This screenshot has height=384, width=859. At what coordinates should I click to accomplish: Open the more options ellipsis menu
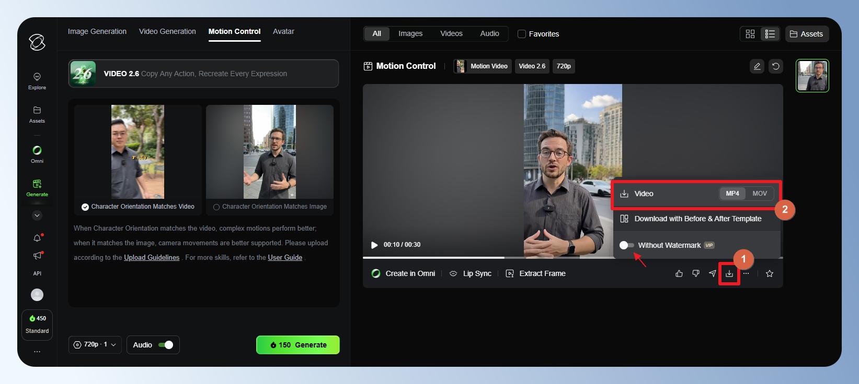click(746, 273)
